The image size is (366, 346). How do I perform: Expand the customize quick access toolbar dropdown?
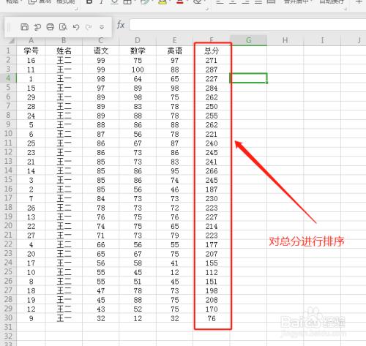click(x=102, y=27)
